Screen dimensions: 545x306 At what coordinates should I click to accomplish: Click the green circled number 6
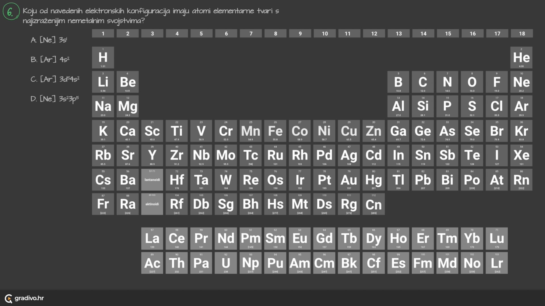[x=11, y=12]
